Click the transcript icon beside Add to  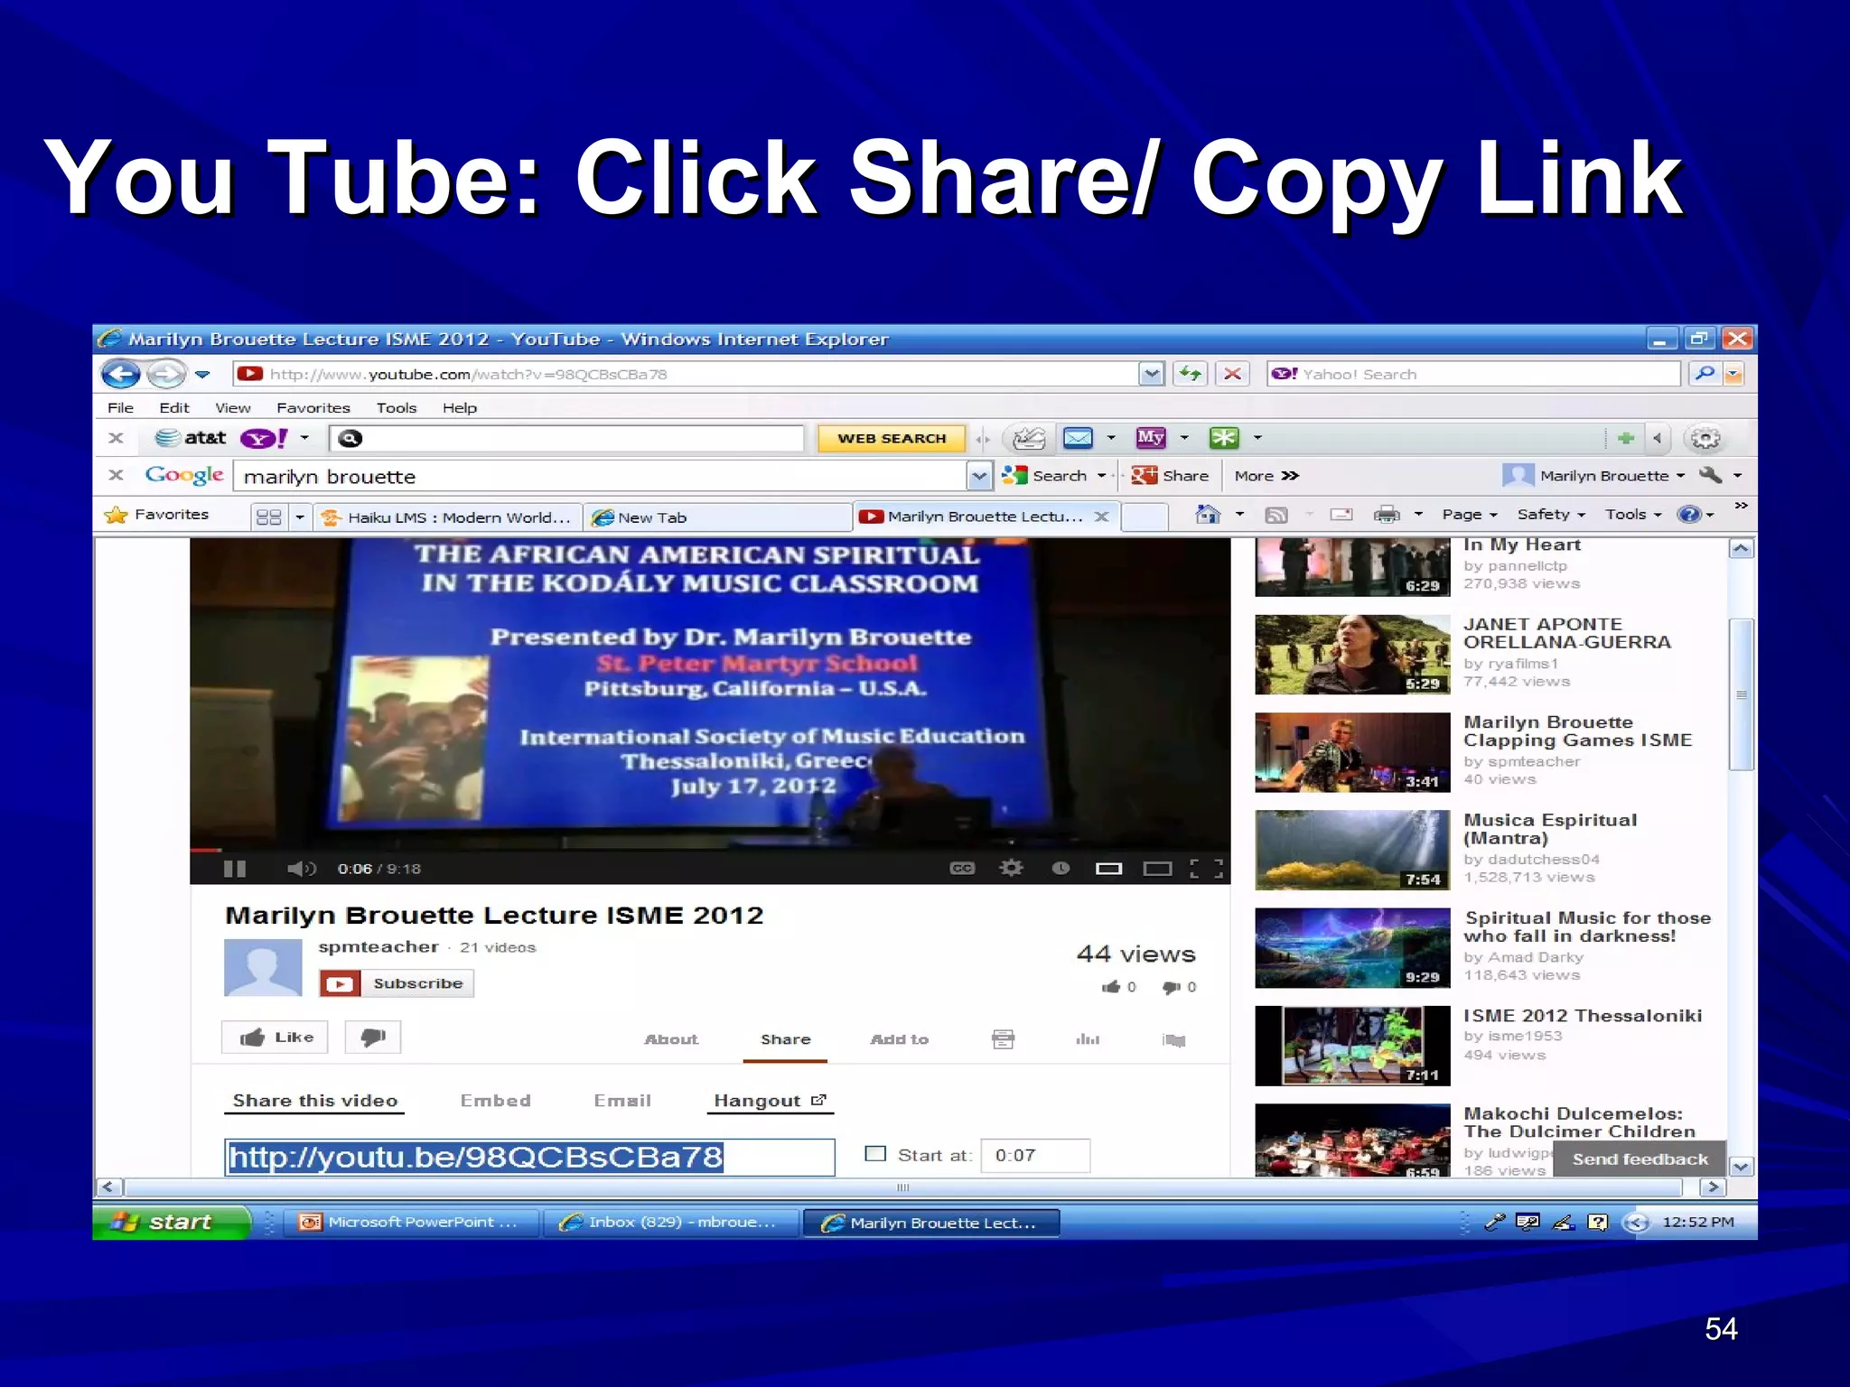point(1003,1039)
